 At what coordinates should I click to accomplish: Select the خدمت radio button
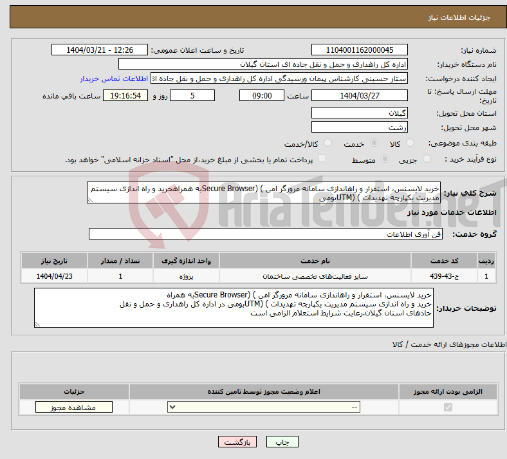374,143
